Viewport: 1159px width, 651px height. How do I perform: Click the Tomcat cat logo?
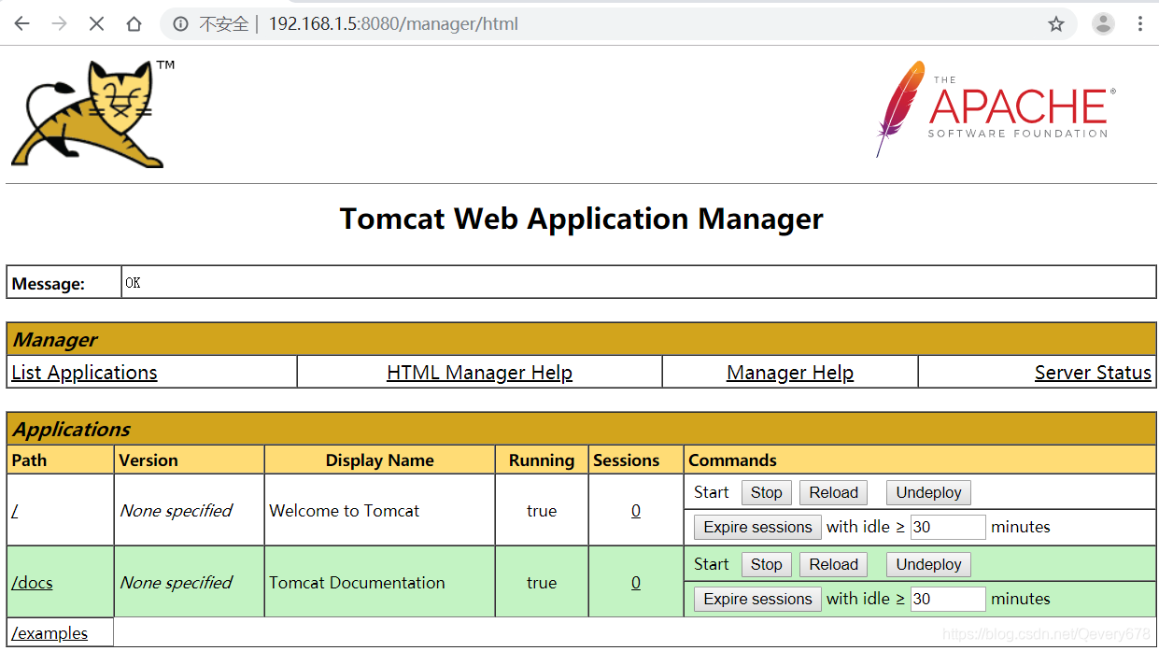92,114
